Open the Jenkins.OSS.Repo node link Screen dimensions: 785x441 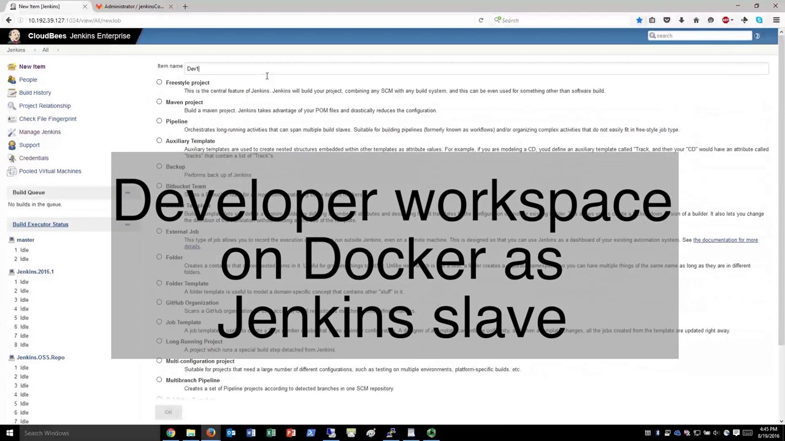point(40,357)
